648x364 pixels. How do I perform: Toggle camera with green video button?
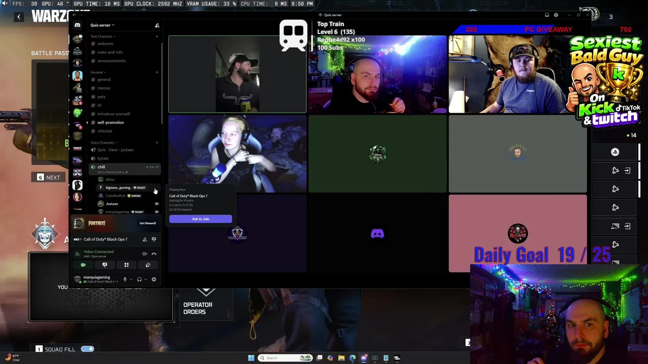pos(84,265)
